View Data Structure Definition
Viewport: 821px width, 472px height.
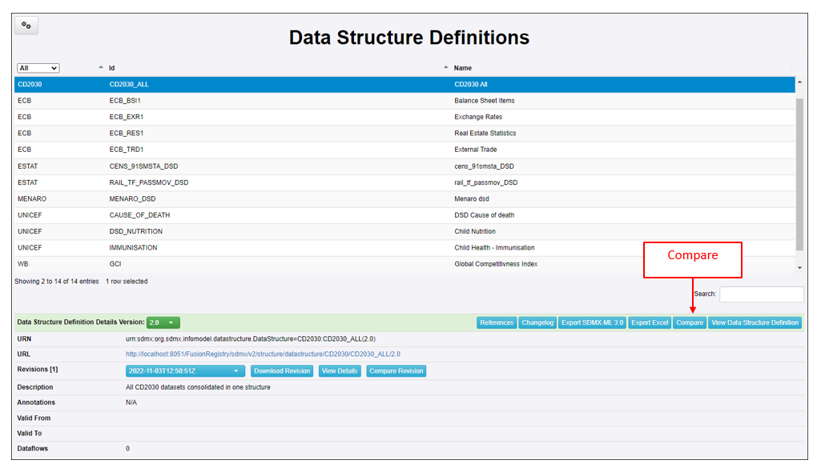click(755, 322)
